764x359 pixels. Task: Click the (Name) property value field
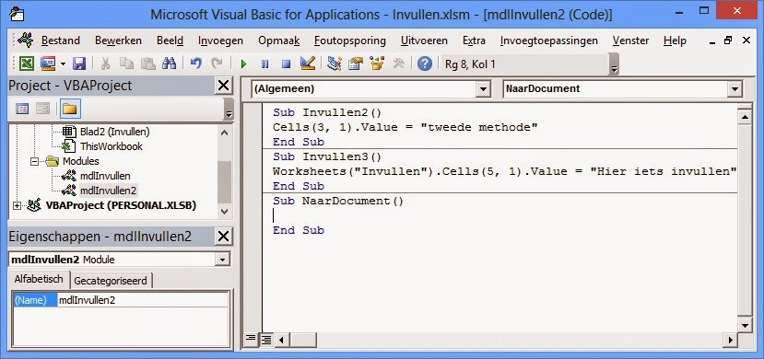(x=142, y=300)
